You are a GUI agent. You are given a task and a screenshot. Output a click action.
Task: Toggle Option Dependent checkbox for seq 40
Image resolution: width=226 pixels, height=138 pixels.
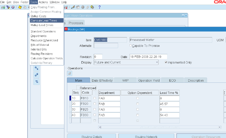pyautogui.click(x=138, y=115)
